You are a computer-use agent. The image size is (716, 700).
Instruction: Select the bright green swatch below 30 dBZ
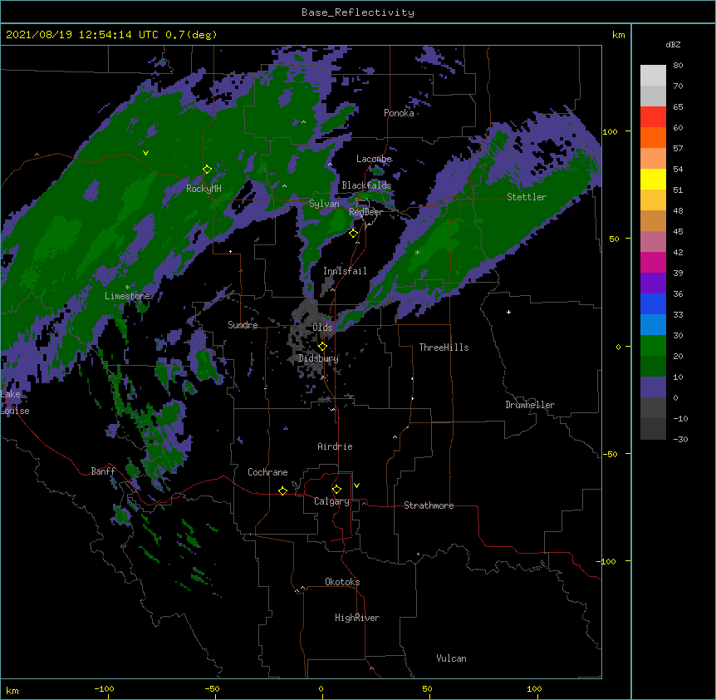click(x=653, y=346)
